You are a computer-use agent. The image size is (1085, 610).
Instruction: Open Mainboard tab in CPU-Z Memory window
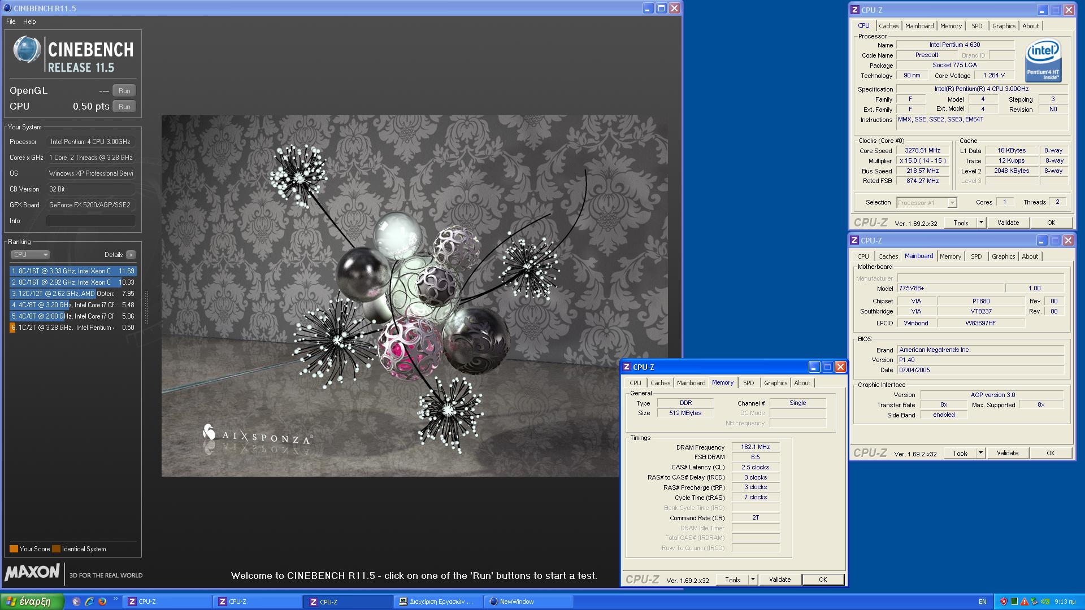point(691,383)
